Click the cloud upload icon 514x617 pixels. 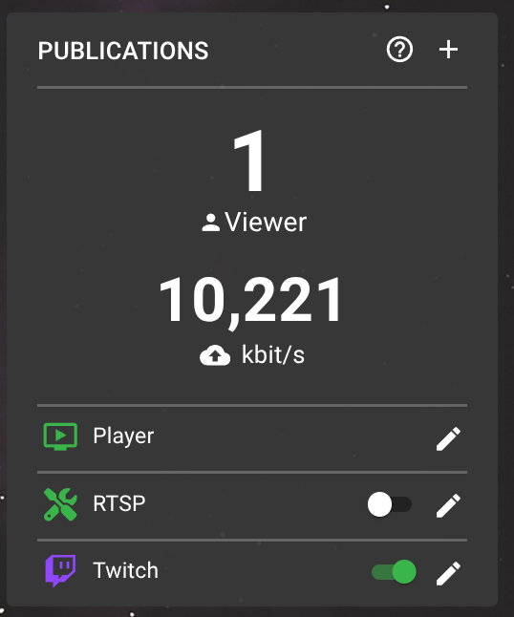pyautogui.click(x=215, y=355)
